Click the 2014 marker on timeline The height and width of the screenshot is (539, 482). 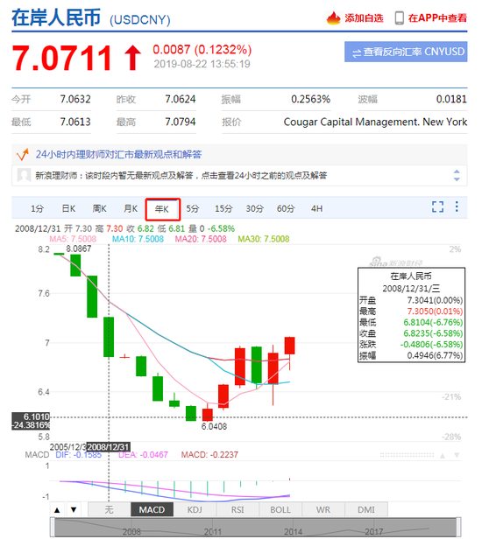[x=294, y=532]
